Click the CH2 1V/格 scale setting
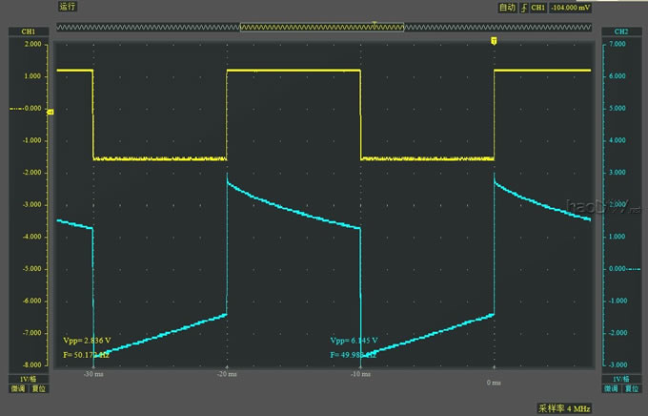The width and height of the screenshot is (648, 416). (620, 378)
